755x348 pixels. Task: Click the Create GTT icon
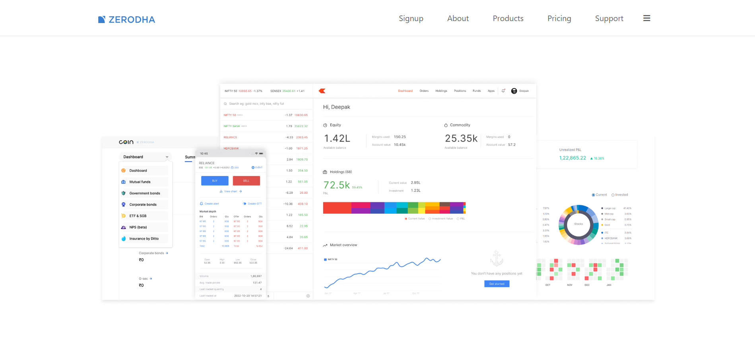coord(245,203)
